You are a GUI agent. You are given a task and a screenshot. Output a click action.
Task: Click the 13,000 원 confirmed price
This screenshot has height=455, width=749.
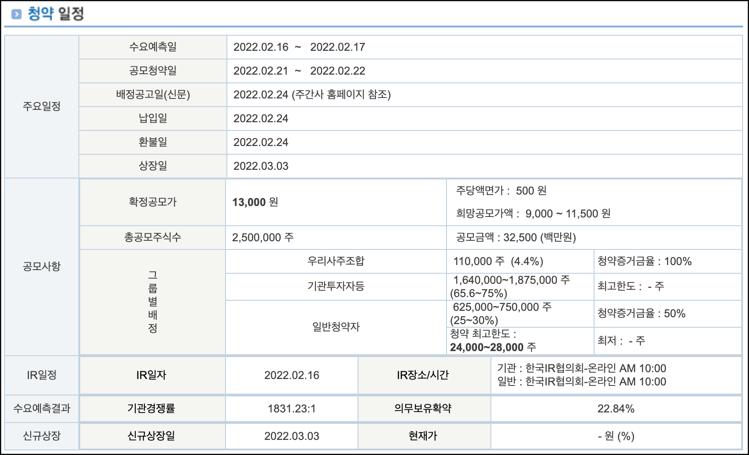(255, 202)
